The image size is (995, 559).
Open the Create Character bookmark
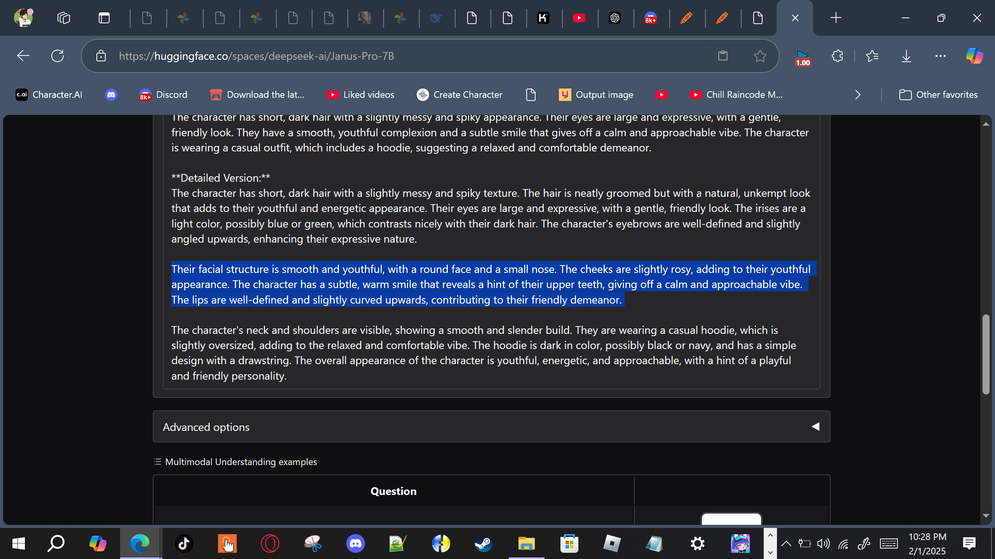click(459, 95)
